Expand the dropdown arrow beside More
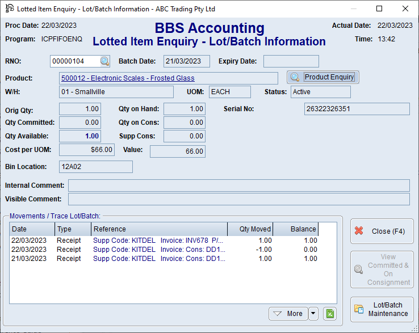Viewport: 419px width, 333px height. tap(313, 313)
